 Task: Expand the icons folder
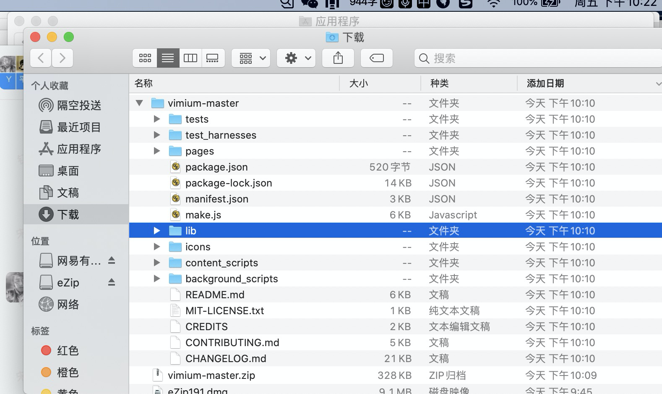click(157, 247)
